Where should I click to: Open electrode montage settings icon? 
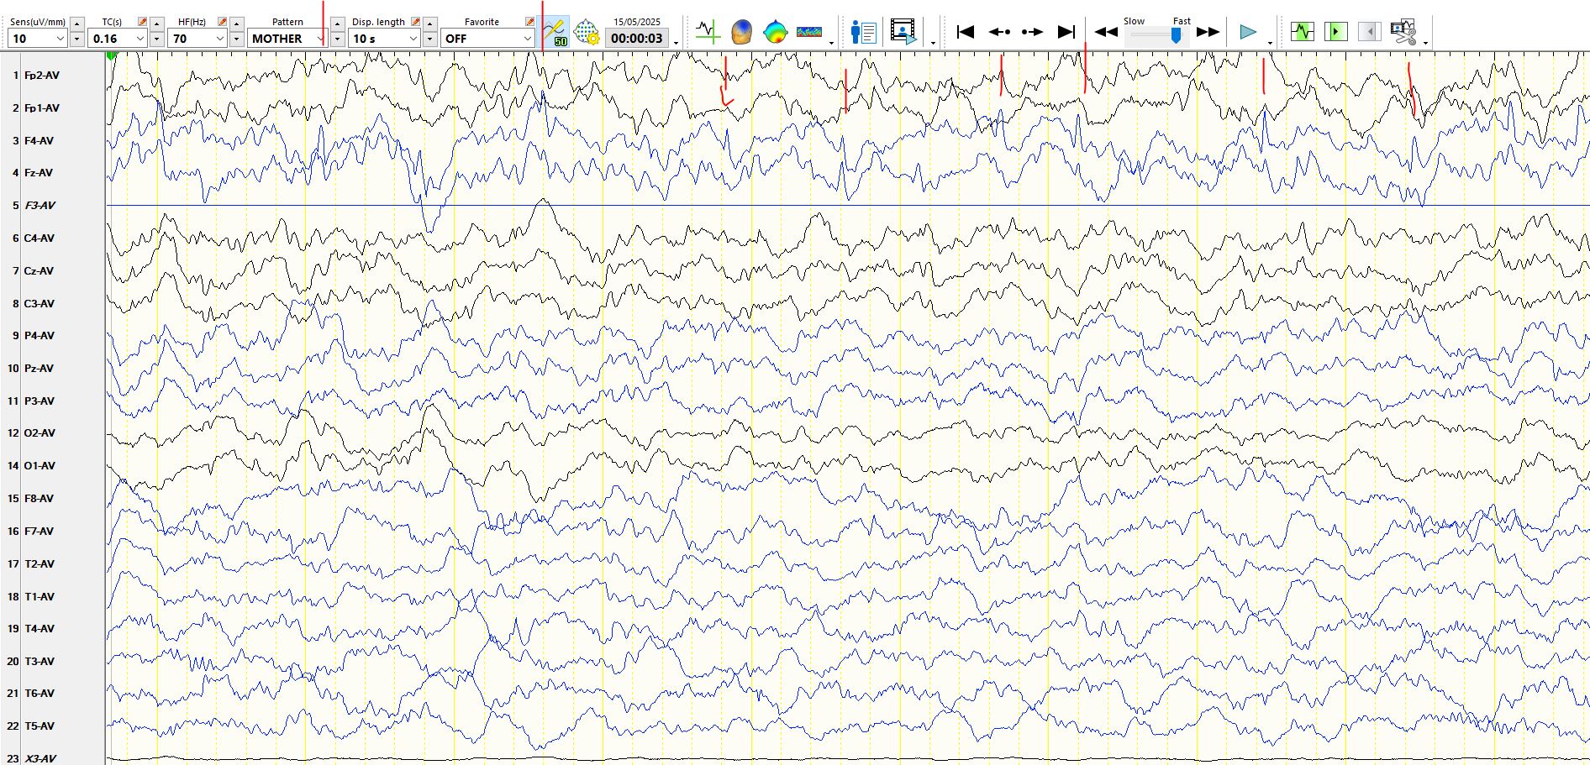(586, 33)
